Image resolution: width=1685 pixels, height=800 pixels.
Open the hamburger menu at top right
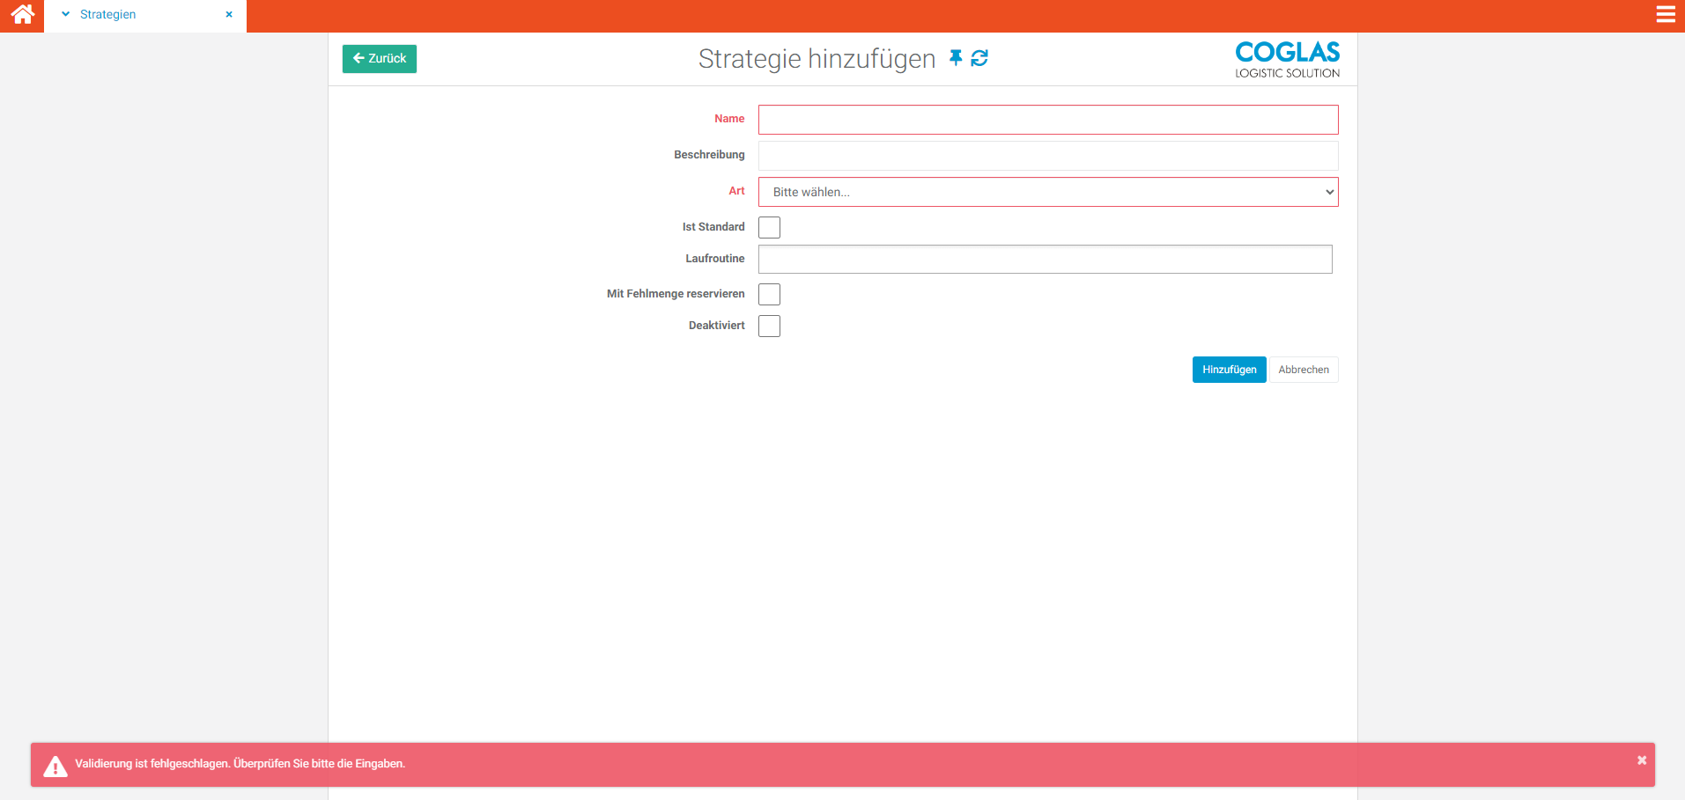point(1665,15)
